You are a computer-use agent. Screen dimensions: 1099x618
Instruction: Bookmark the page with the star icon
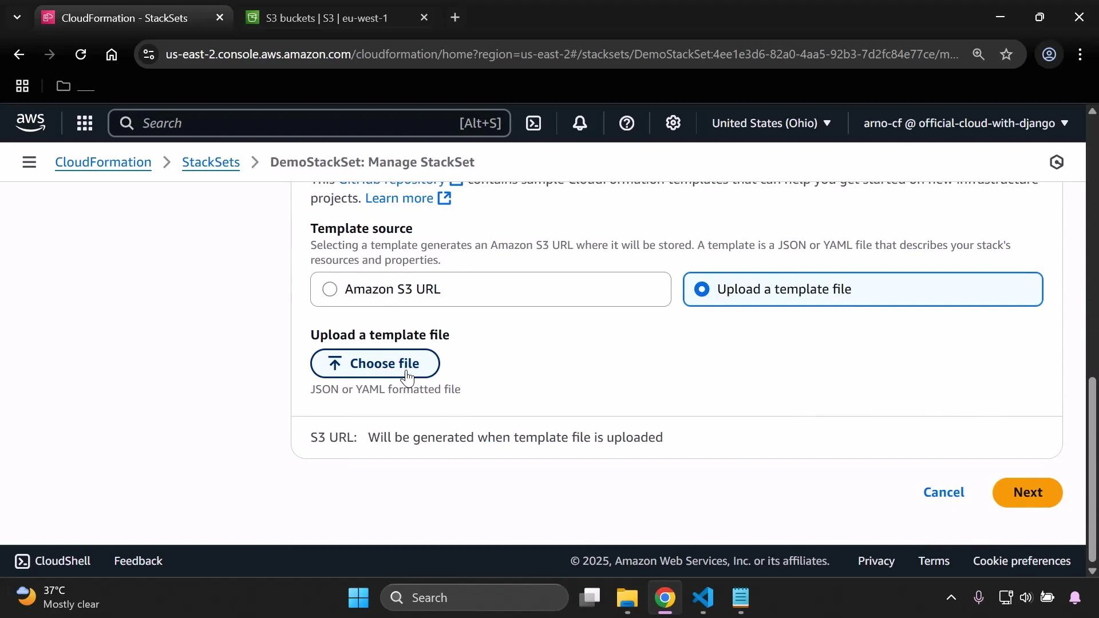click(x=1007, y=54)
